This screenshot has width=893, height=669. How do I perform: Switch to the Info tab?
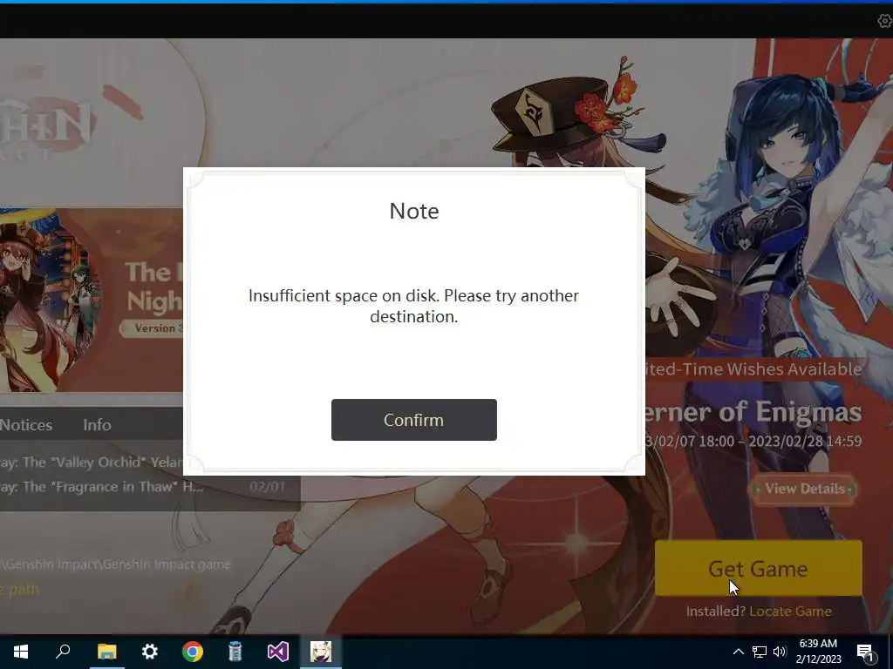pos(97,425)
